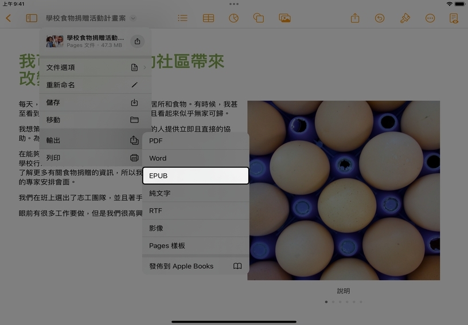Tap the undo icon

click(380, 18)
